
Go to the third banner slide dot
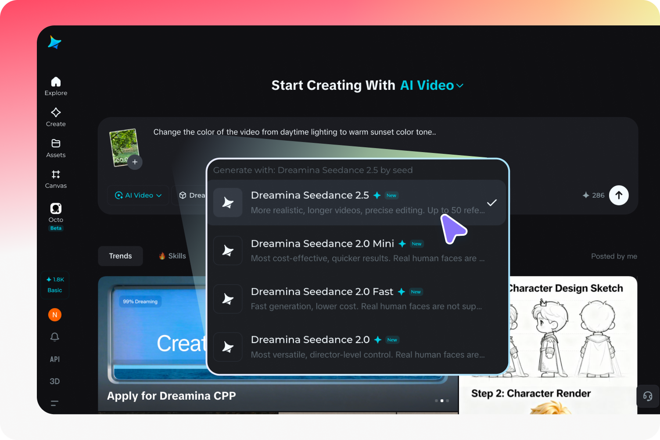pyautogui.click(x=447, y=401)
